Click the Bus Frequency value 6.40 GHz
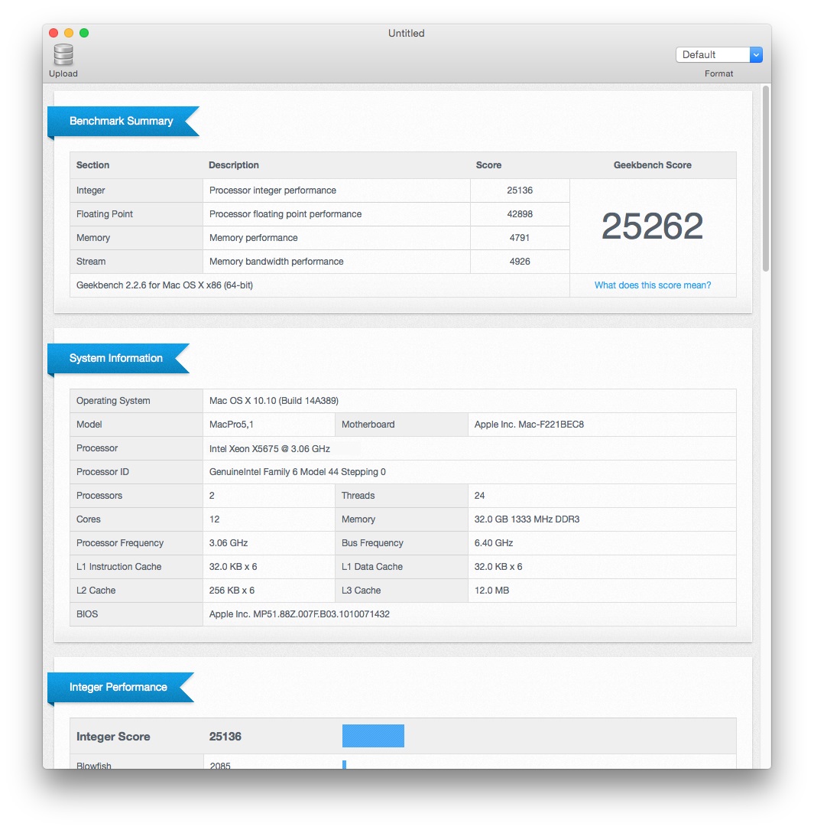814x830 pixels. pyautogui.click(x=494, y=543)
